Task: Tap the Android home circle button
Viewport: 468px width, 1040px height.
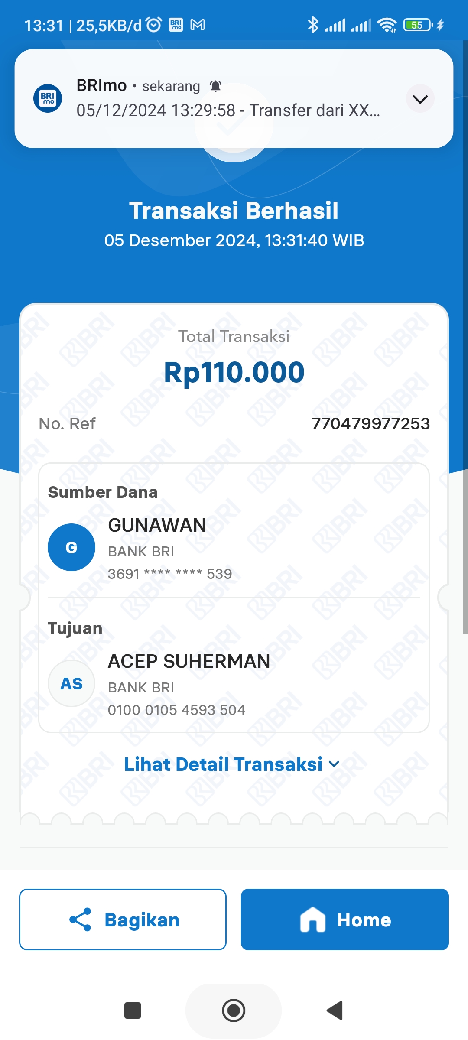Action: 234,1011
